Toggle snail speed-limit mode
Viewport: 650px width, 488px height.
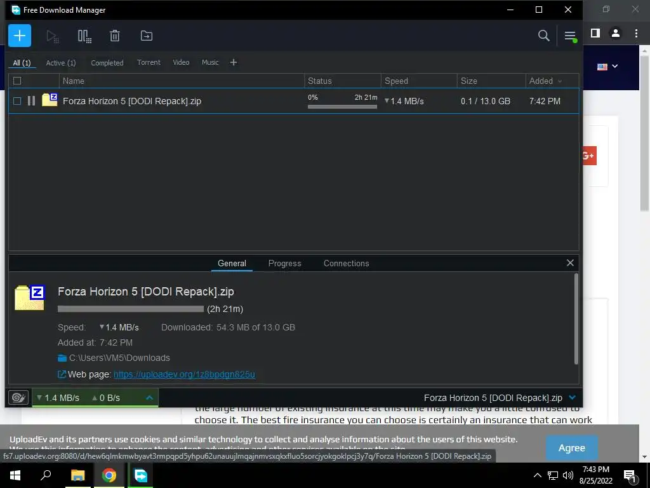[x=18, y=398]
